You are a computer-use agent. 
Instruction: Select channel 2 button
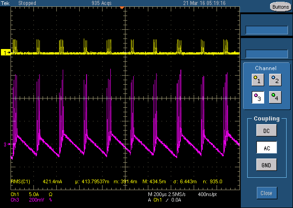[x=275, y=80]
